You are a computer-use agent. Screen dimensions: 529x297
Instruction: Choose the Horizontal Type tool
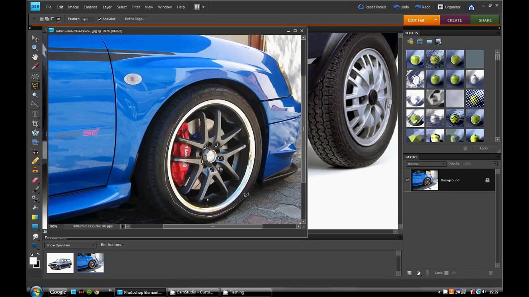pos(35,114)
